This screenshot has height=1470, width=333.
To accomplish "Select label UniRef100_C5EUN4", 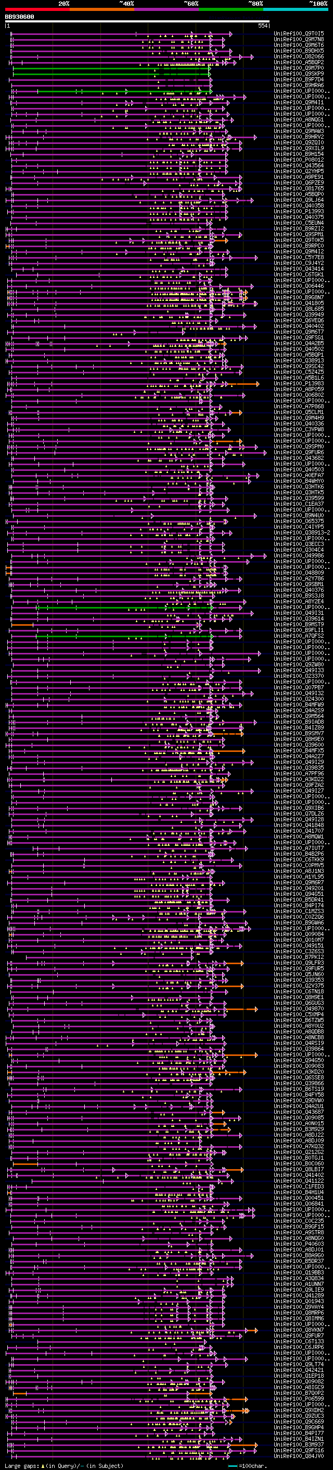I will click(x=299, y=223).
